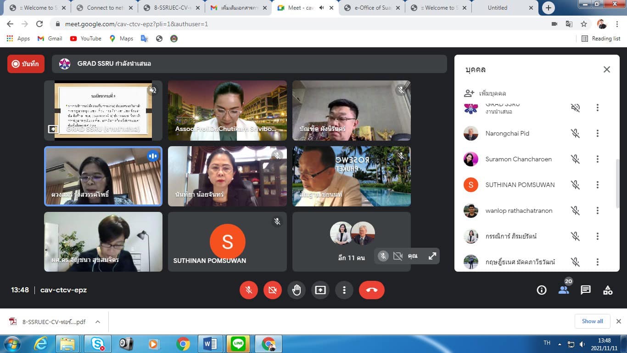This screenshot has width=627, height=353.
Task: Toggle the camera off button
Action: coord(273,290)
